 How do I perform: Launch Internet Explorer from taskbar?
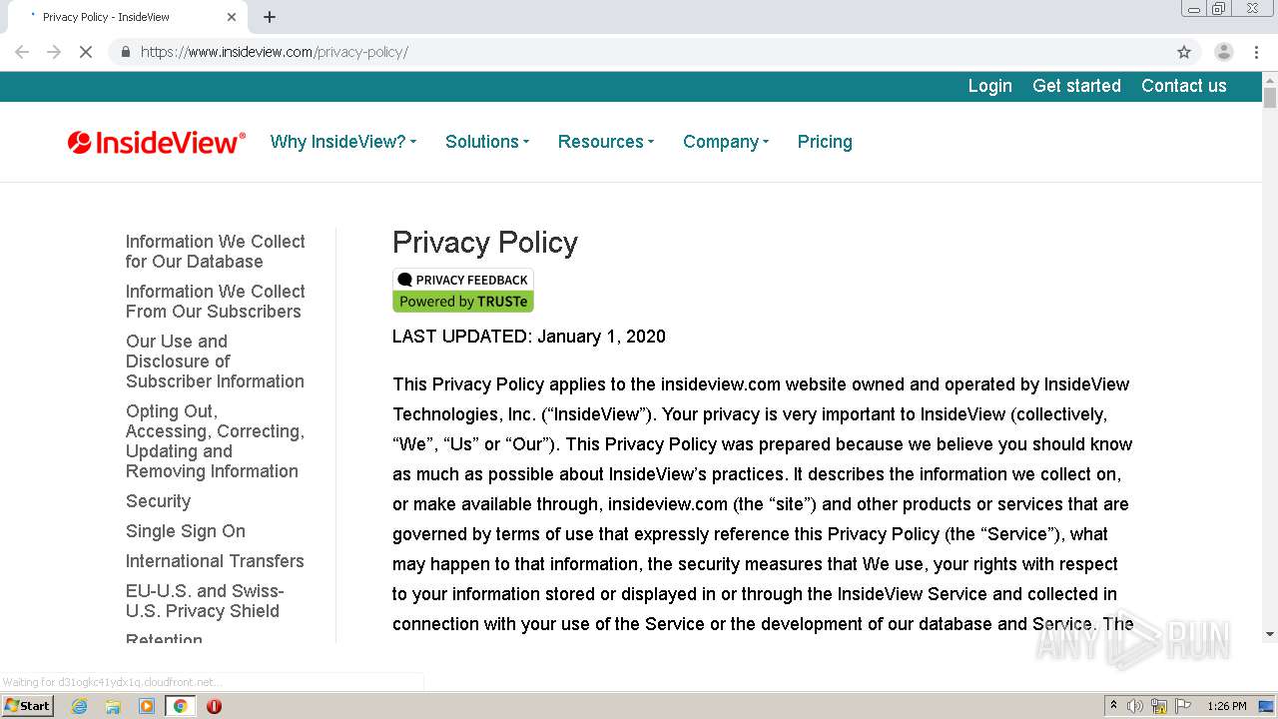pos(80,706)
